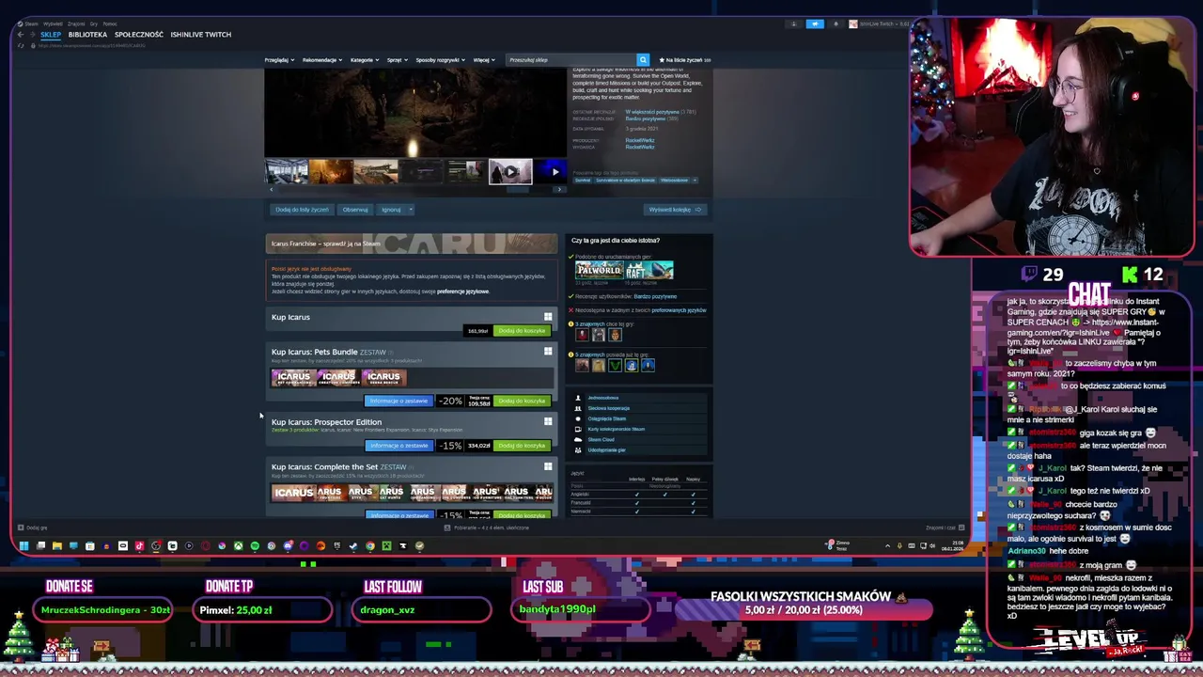Expand the Sprzęt dropdown
1203x677 pixels.
pos(398,59)
